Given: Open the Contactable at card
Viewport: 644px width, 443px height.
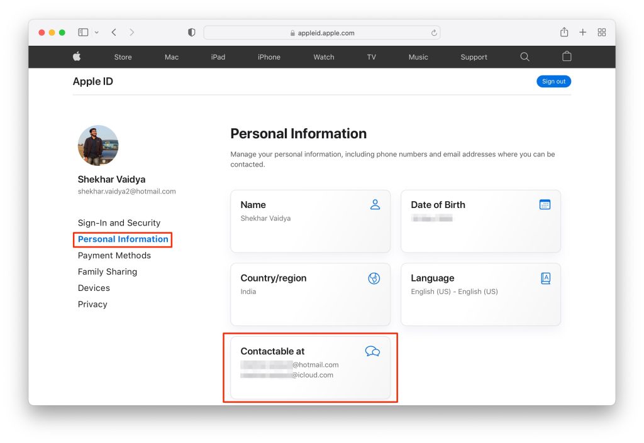Looking at the screenshot, I should pyautogui.click(x=310, y=368).
